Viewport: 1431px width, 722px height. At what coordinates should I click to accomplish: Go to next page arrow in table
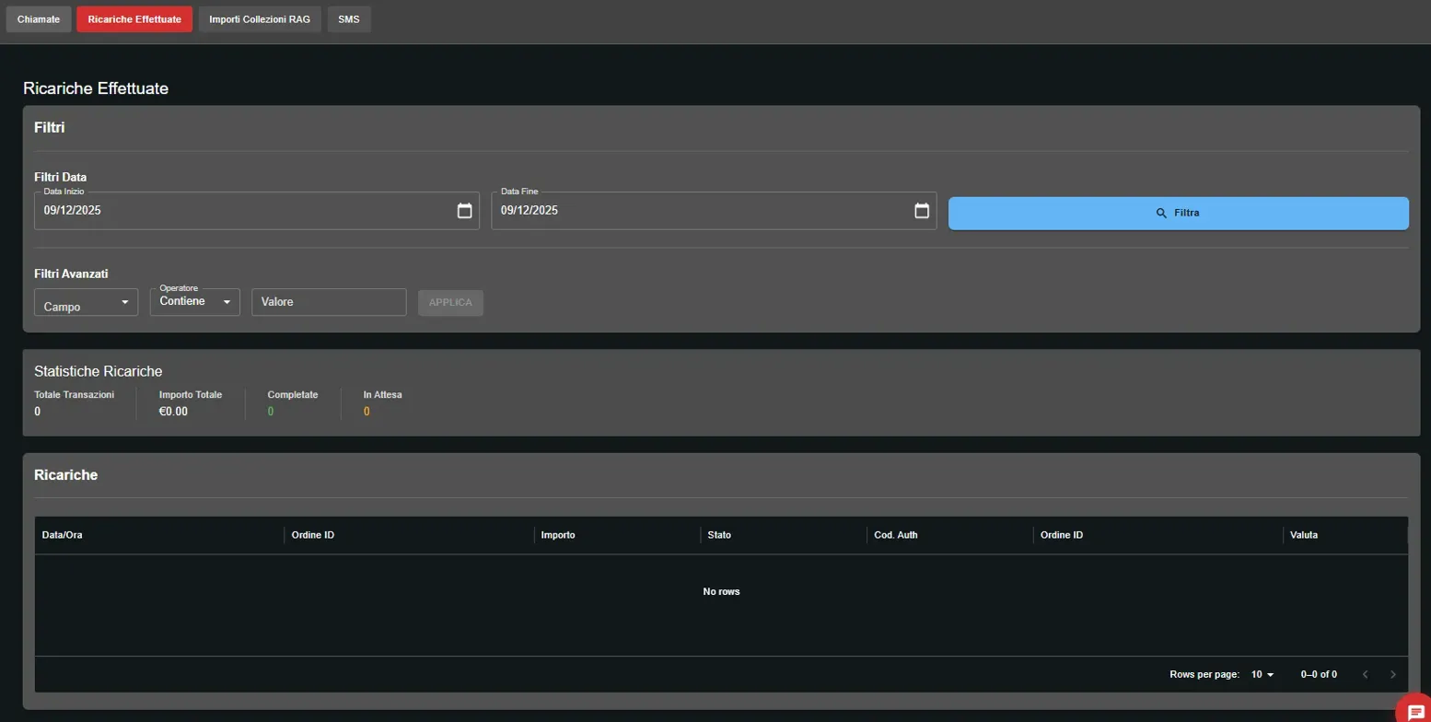click(1392, 675)
